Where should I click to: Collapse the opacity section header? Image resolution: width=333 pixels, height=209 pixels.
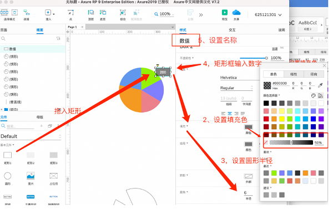(186, 58)
